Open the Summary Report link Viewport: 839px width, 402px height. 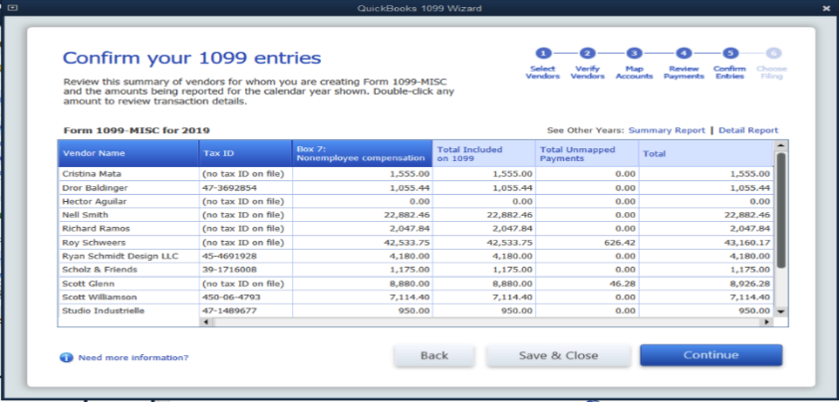(665, 130)
